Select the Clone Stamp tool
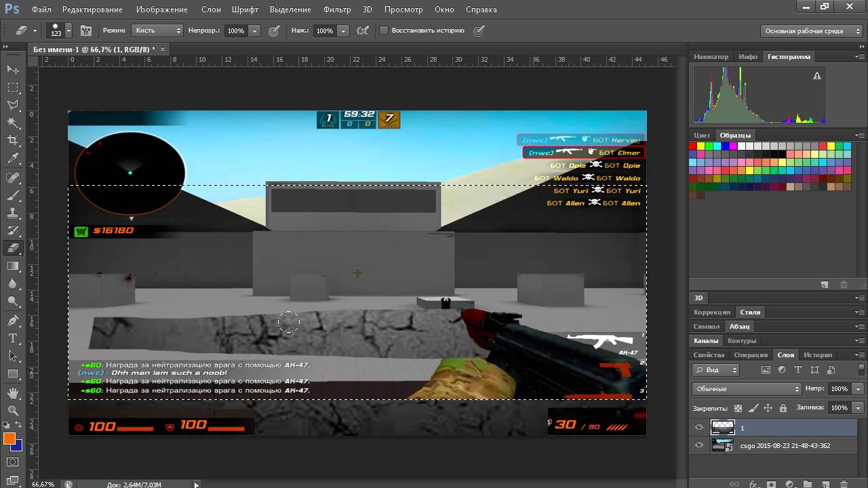Viewport: 868px width, 488px height. tap(13, 213)
